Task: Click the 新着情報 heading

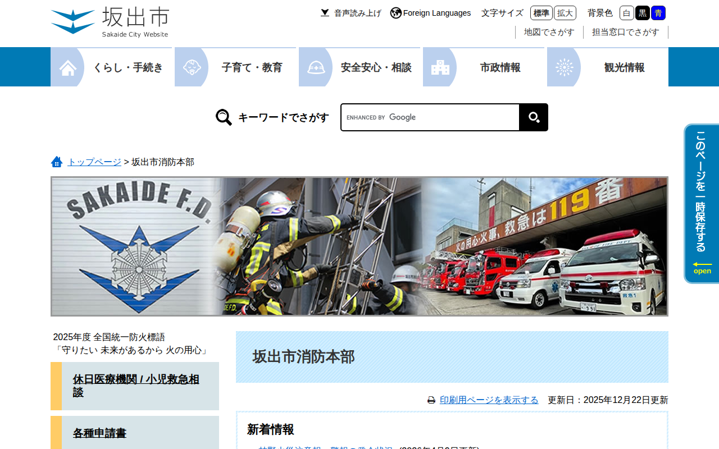Action: click(271, 429)
